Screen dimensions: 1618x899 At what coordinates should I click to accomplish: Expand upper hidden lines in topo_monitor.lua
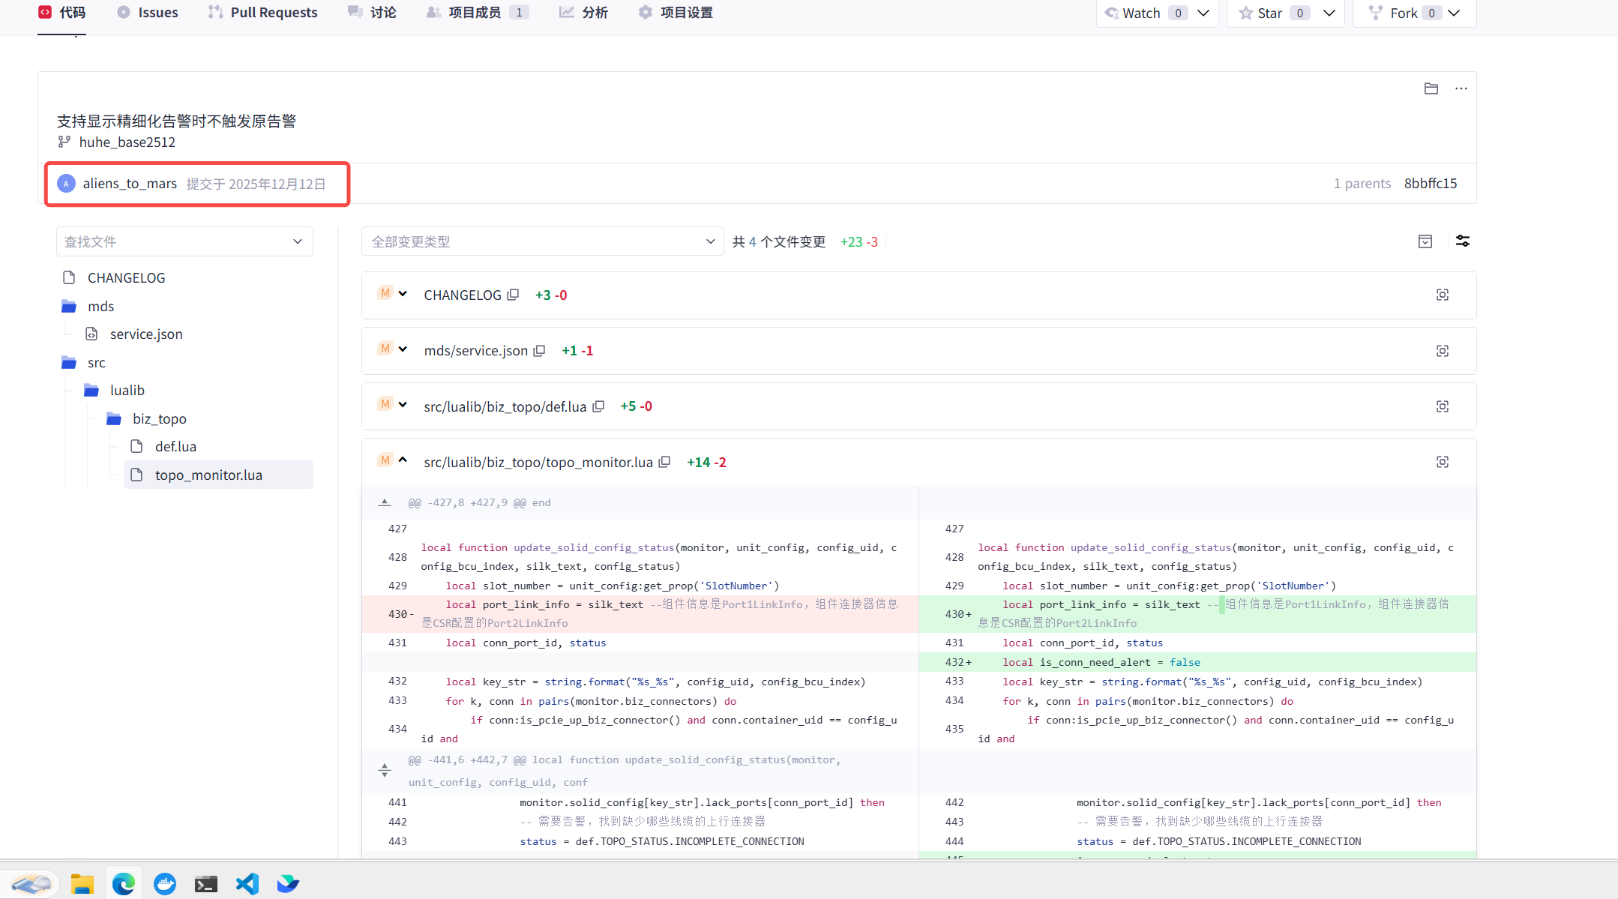[385, 502]
